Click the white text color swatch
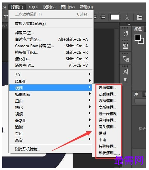Image resolution: width=149 pixels, height=170 pixels. (115, 17)
